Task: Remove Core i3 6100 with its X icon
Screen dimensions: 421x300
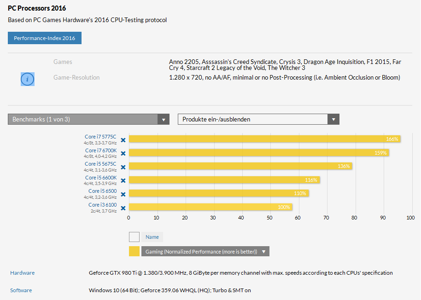Action: click(123, 208)
